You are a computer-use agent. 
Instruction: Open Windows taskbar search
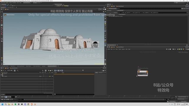[6, 104]
